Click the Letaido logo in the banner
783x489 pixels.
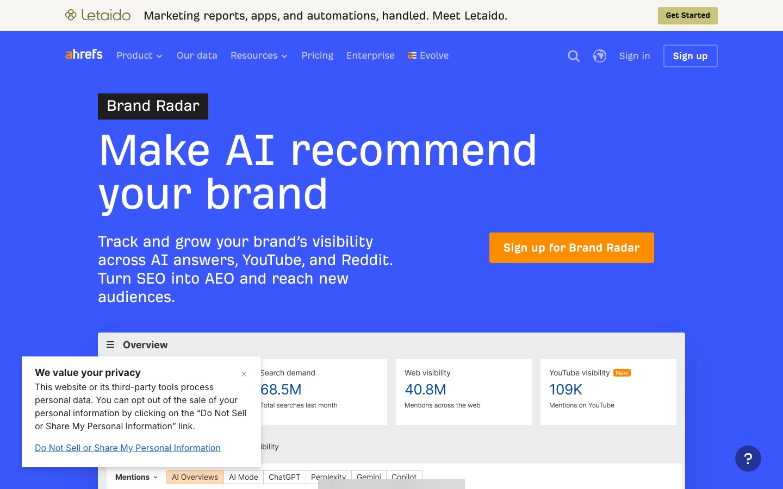pyautogui.click(x=98, y=15)
